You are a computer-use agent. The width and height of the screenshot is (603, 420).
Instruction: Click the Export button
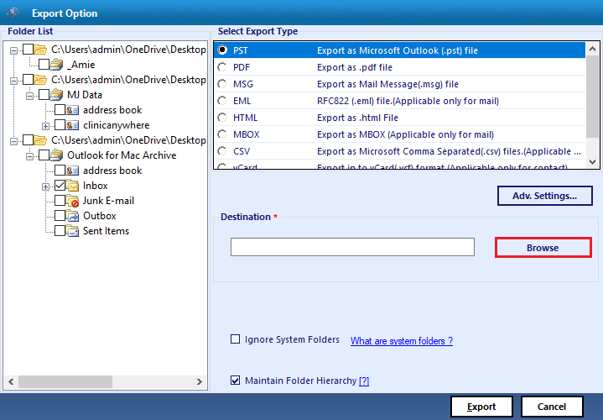coord(481,407)
